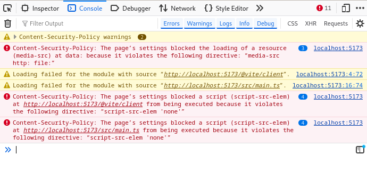Open the Debugger tab
The height and width of the screenshot is (195, 367).
[131, 9]
